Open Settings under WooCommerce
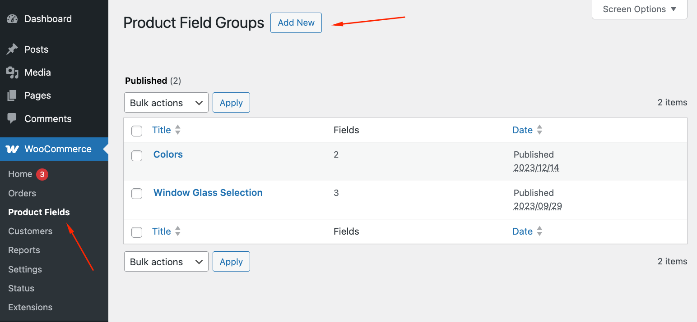 (x=25, y=269)
